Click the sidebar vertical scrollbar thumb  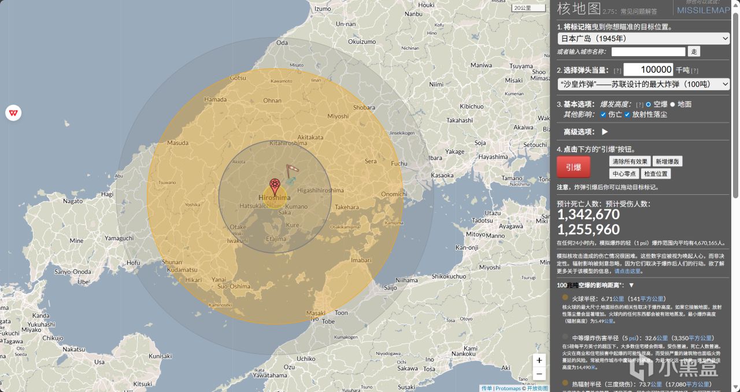pyautogui.click(x=735, y=104)
